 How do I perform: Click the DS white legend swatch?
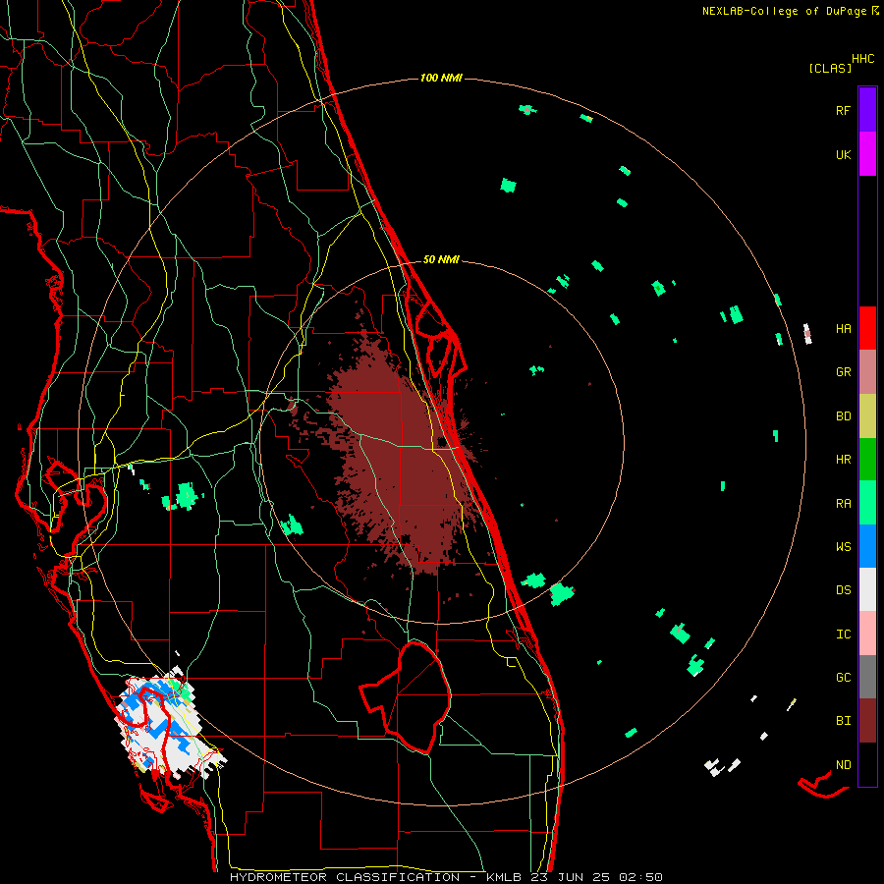867,589
